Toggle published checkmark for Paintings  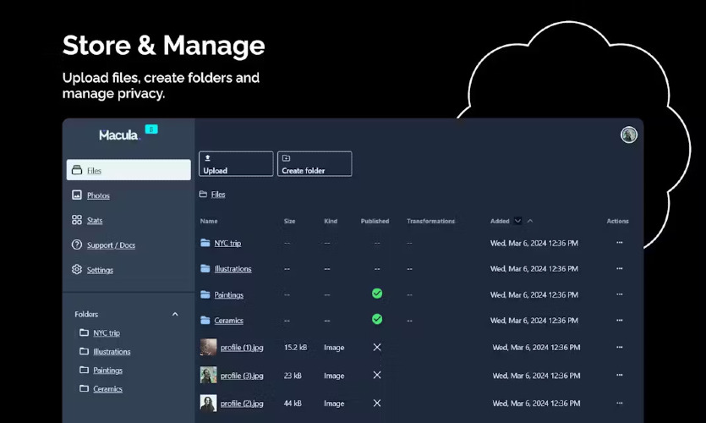(377, 294)
